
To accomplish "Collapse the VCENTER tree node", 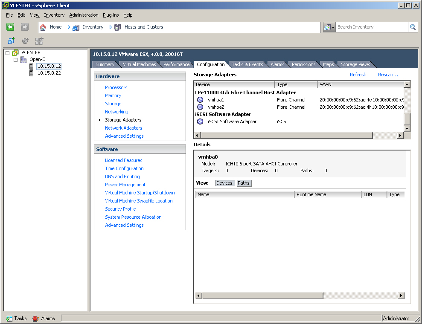I will point(8,53).
